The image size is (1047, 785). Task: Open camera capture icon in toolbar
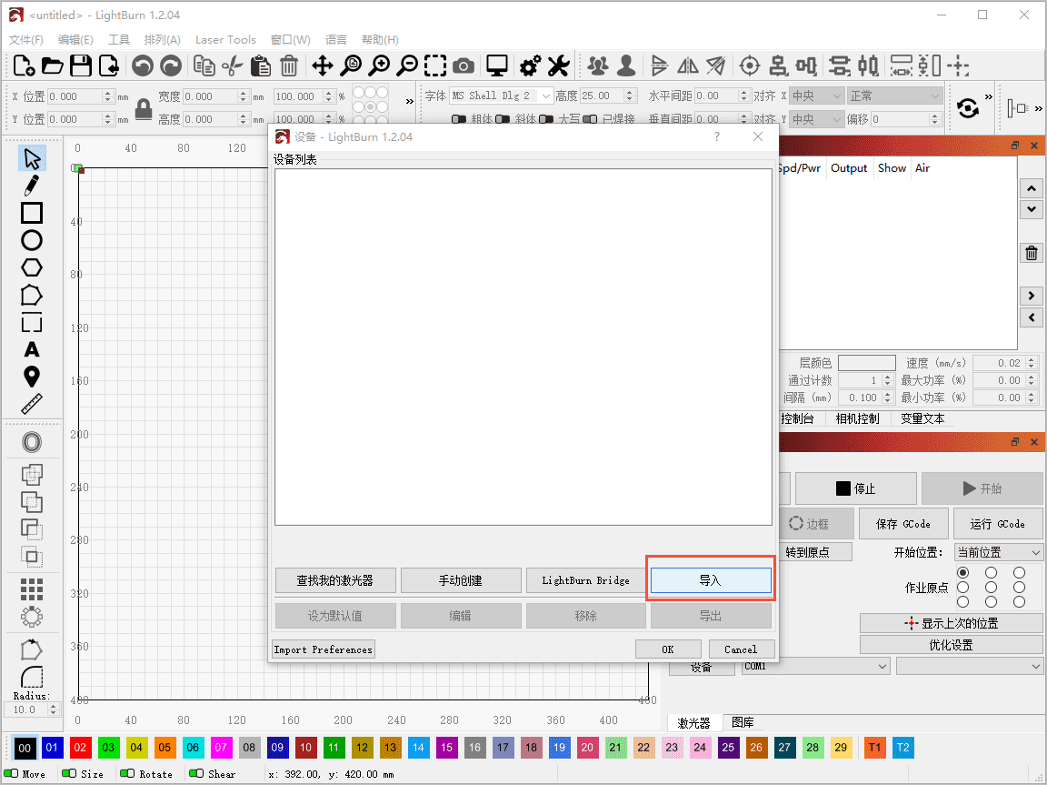(x=464, y=65)
